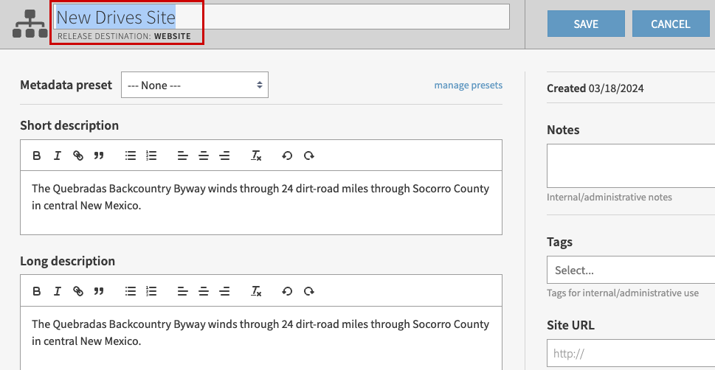Add numbered list in Short description
Image resolution: width=715 pixels, height=370 pixels.
tap(151, 156)
